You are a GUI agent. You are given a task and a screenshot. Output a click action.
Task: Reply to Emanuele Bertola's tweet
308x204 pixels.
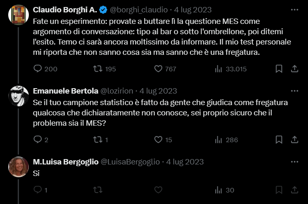click(x=38, y=140)
